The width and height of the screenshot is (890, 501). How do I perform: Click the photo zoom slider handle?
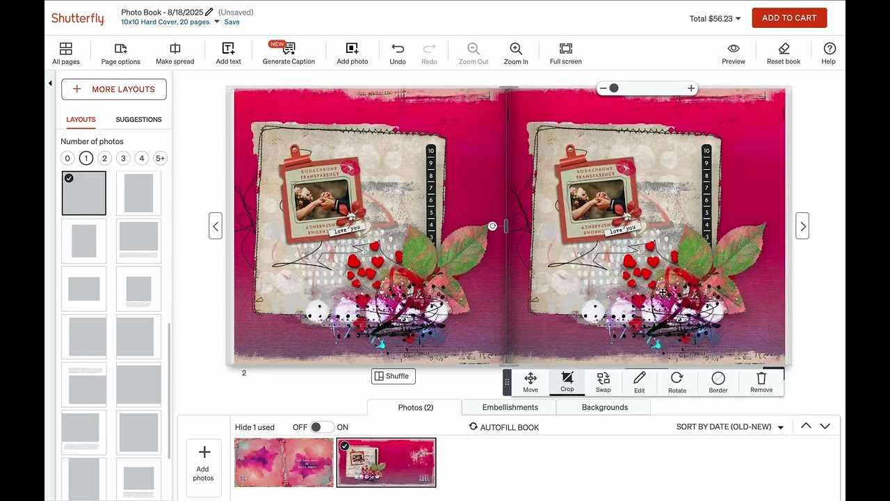click(x=614, y=88)
